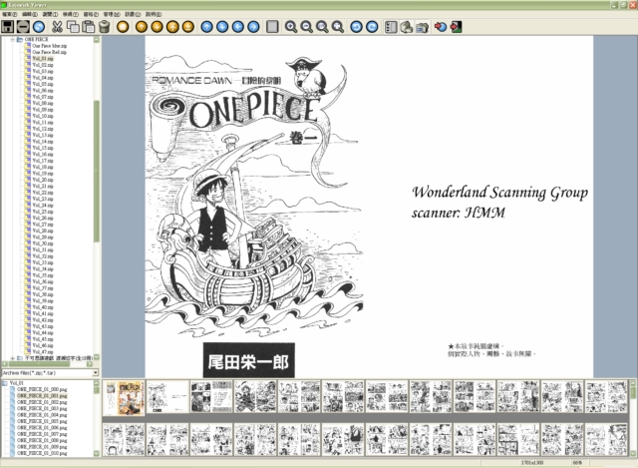Click the folder tree vertical scrollbar thumb
Screen dimensions: 638x468
97,171
